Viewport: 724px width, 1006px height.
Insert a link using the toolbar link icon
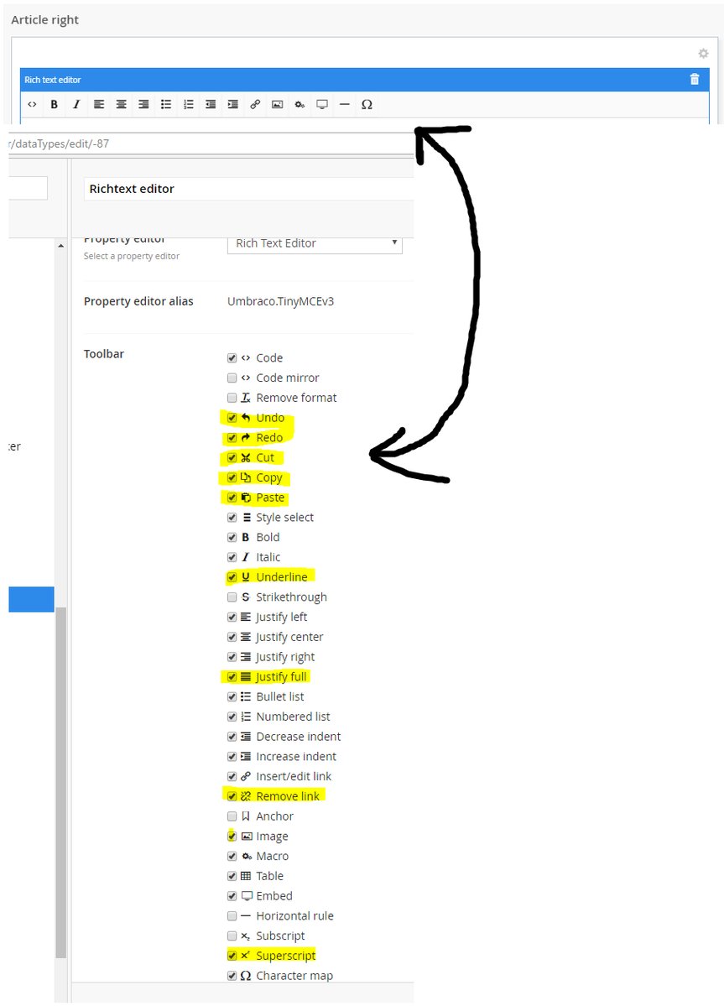[255, 105]
